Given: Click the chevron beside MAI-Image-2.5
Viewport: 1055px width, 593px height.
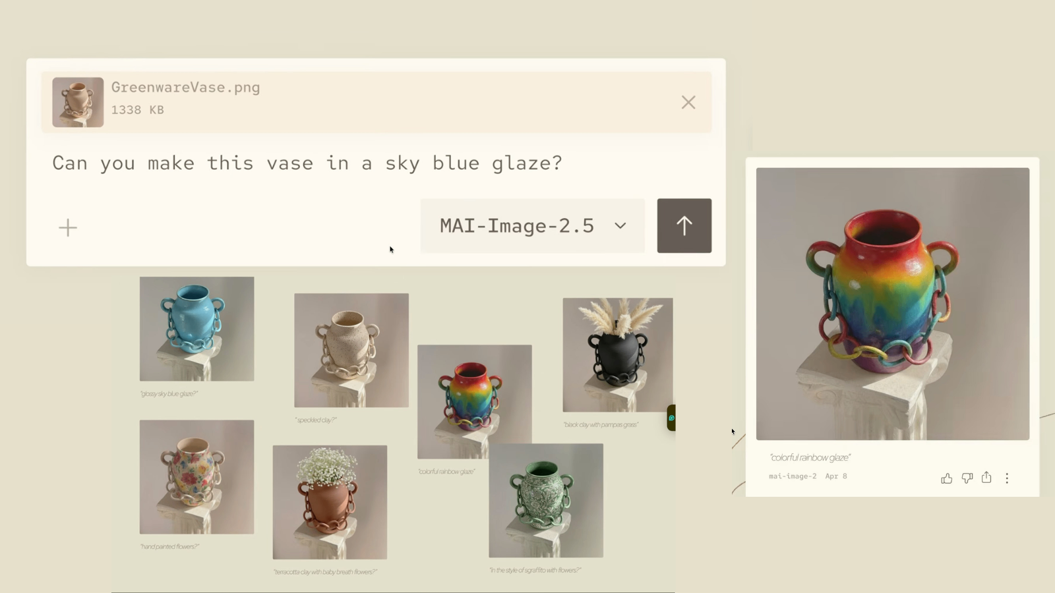Looking at the screenshot, I should [x=620, y=225].
